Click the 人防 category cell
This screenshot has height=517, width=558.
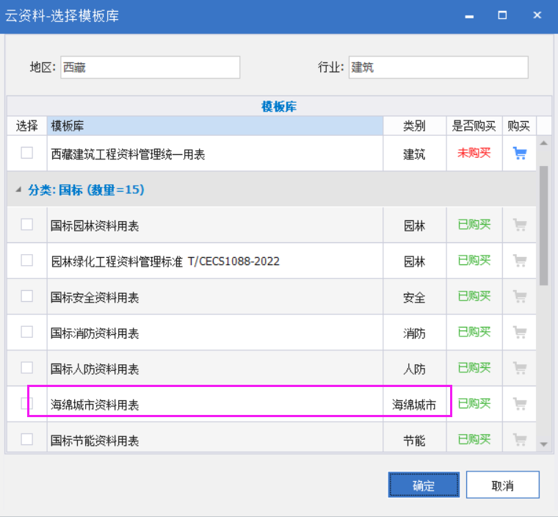point(414,369)
